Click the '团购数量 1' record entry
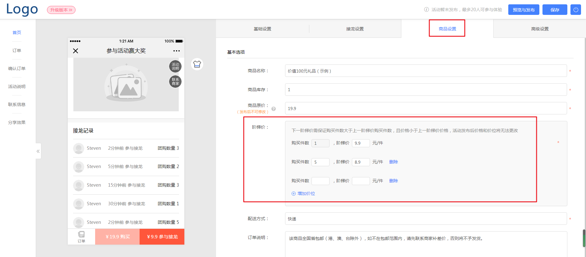 tap(168, 204)
